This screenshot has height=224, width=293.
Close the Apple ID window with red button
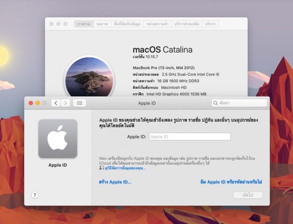(x=31, y=103)
